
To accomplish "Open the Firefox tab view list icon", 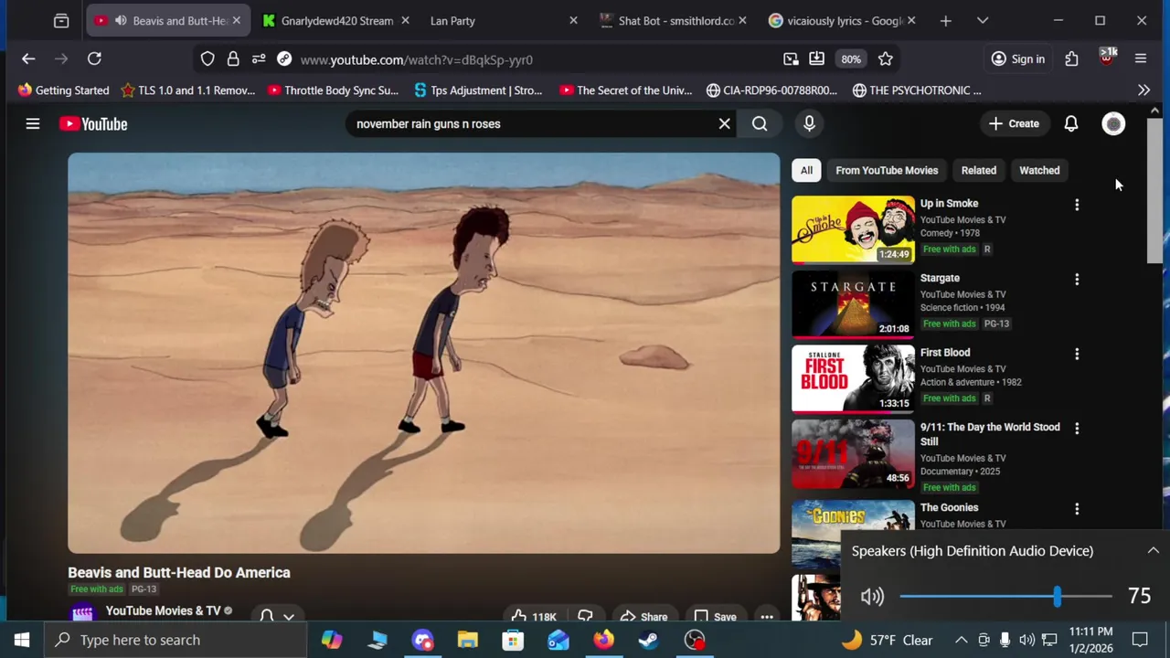I will (61, 20).
